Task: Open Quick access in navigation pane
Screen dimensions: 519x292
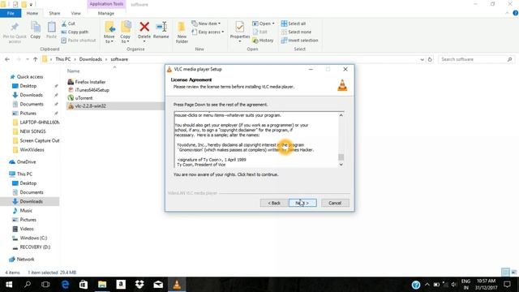Action: click(x=30, y=76)
